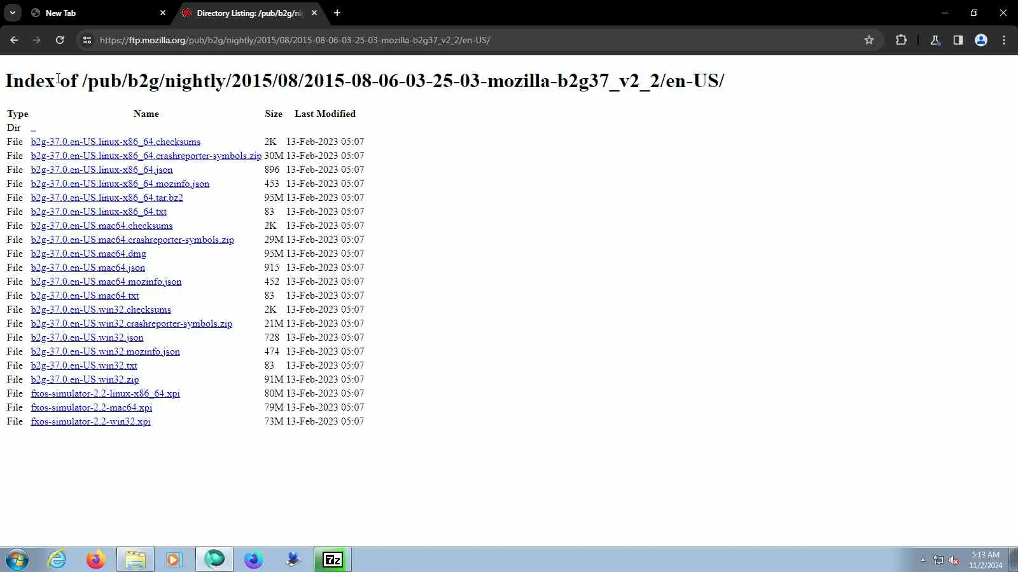Click the network tray icon
The width and height of the screenshot is (1018, 572).
938,561
